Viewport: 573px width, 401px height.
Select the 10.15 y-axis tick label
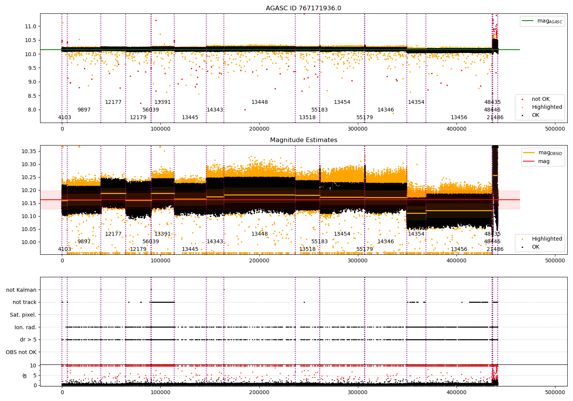(x=29, y=203)
